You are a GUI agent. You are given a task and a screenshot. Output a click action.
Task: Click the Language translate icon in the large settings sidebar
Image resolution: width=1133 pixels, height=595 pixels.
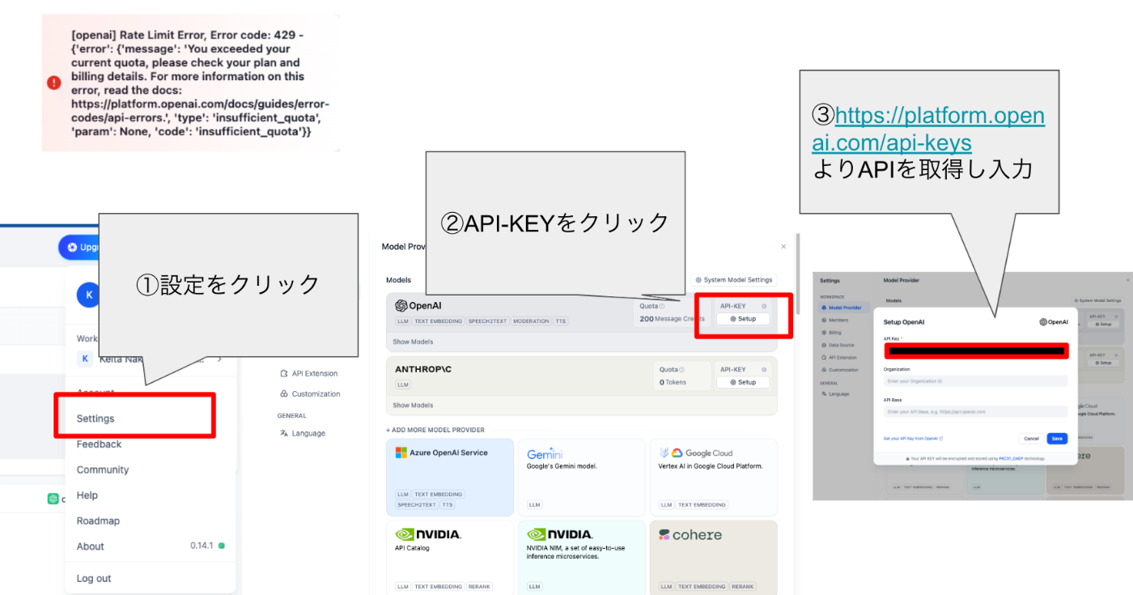click(284, 433)
